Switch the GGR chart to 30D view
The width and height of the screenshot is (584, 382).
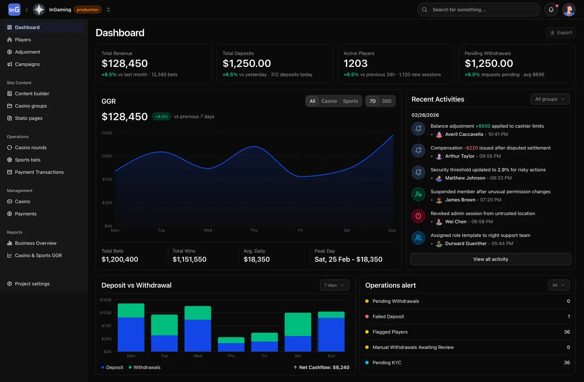(x=386, y=101)
